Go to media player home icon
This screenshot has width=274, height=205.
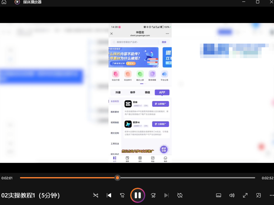(x=4, y=2)
